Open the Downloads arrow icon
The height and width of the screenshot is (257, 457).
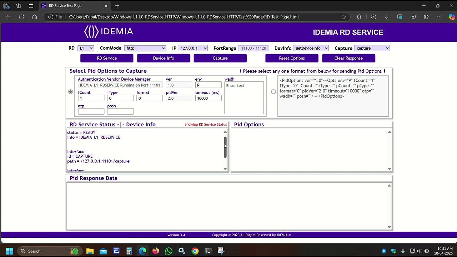[387, 17]
